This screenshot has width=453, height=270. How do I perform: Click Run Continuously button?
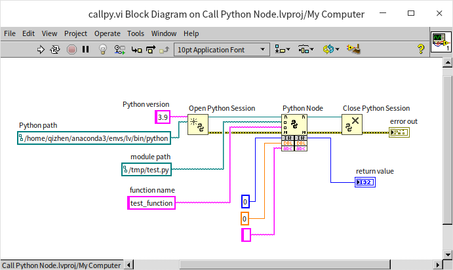pos(55,49)
